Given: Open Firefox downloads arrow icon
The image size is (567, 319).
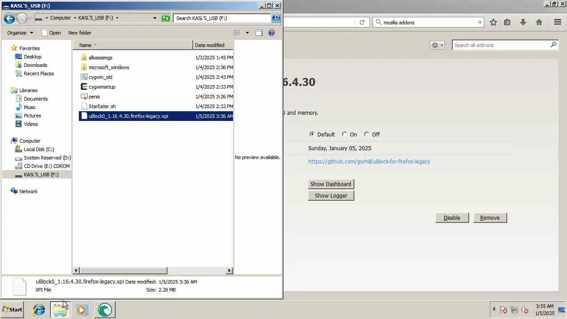Looking at the screenshot, I should pyautogui.click(x=523, y=22).
